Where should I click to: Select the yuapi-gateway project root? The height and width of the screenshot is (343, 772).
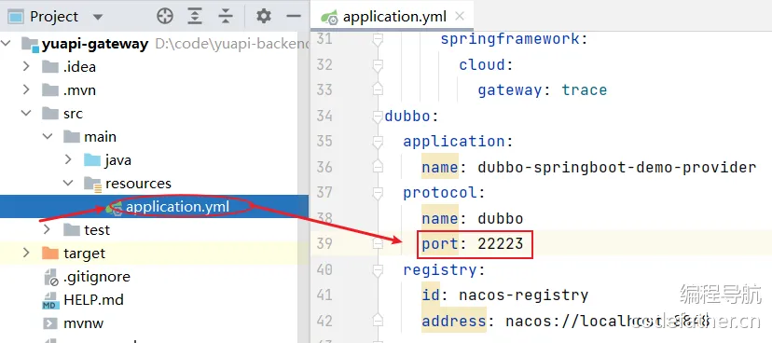tap(95, 44)
